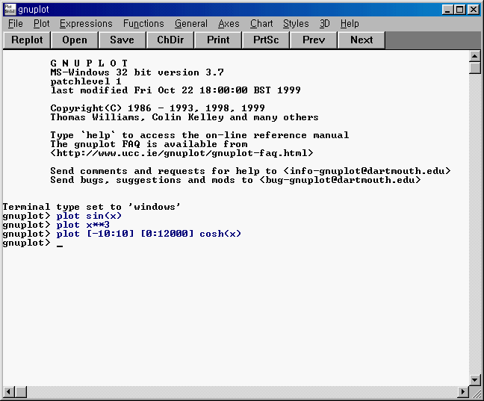Click the Copyright(C) 1986 line
Screen dimensions: 484x401
click(158, 108)
